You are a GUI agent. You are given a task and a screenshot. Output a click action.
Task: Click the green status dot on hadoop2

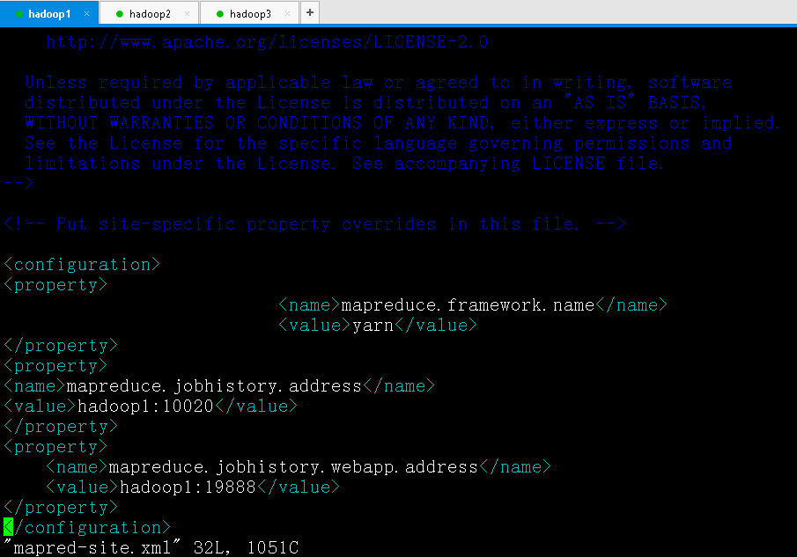[120, 14]
